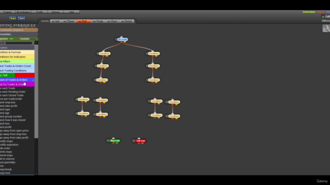Open the wrench tool icon at right edge
The image size is (330, 185).
coord(326,28)
